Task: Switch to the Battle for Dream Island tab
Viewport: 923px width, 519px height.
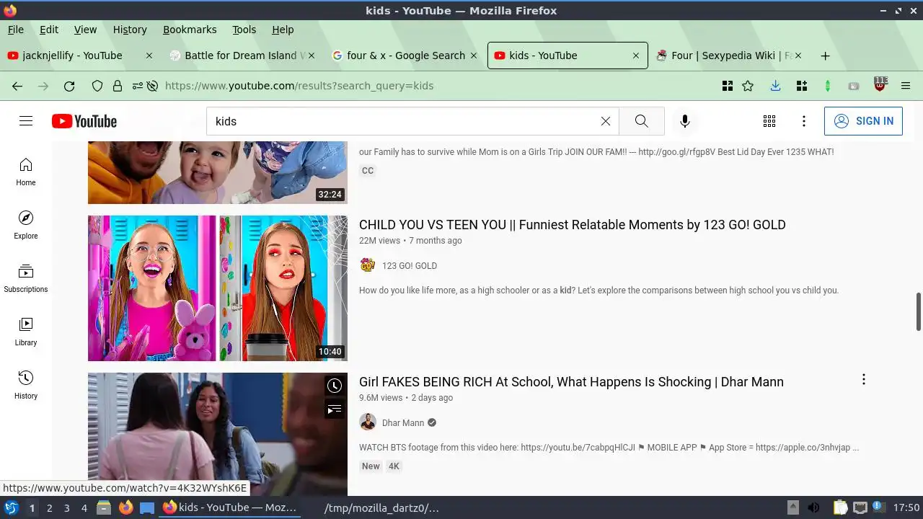Action: [244, 56]
